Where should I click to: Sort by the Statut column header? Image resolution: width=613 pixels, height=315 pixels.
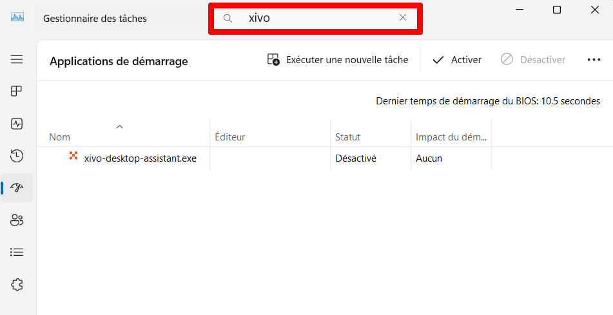pos(347,137)
